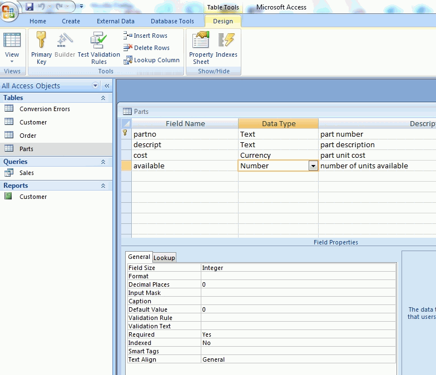
Task: Click Delete Rows in Tools group
Action: click(147, 48)
